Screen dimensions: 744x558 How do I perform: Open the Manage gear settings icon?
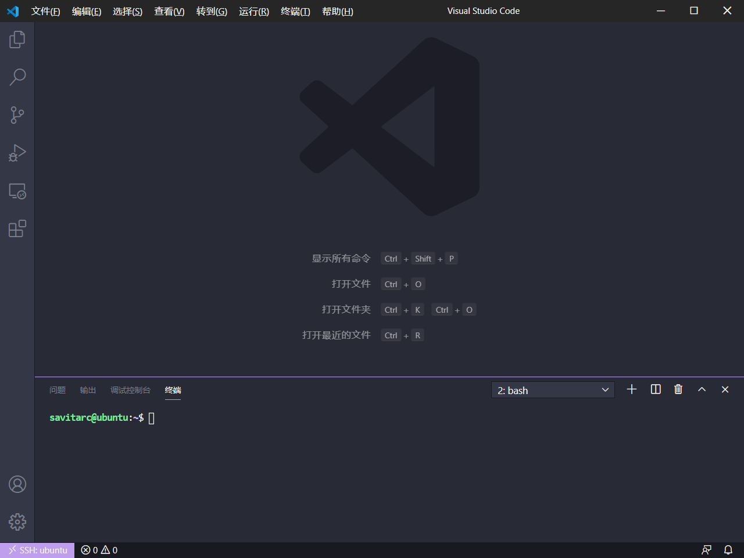[x=17, y=522]
